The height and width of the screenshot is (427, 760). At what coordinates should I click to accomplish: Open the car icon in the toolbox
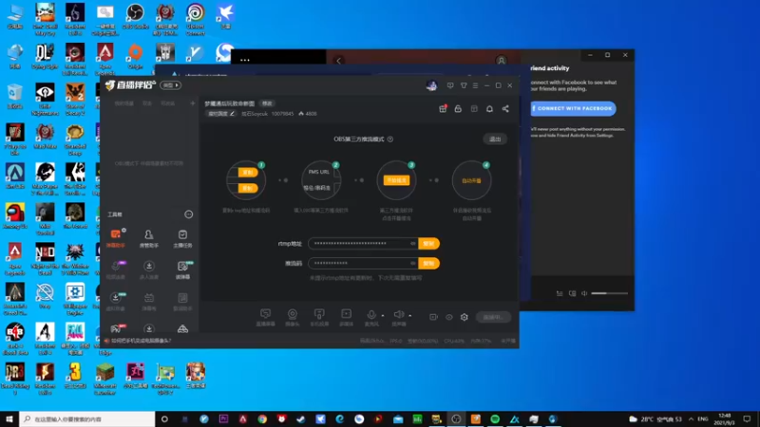click(182, 329)
